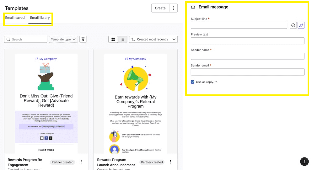The image size is (312, 170).
Task: Click into the Sender name field
Action: point(248,56)
